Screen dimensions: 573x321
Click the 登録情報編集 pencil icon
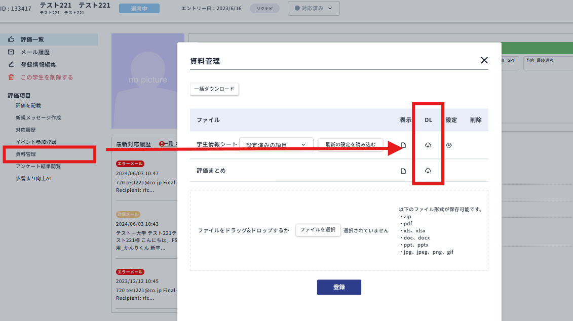(11, 65)
